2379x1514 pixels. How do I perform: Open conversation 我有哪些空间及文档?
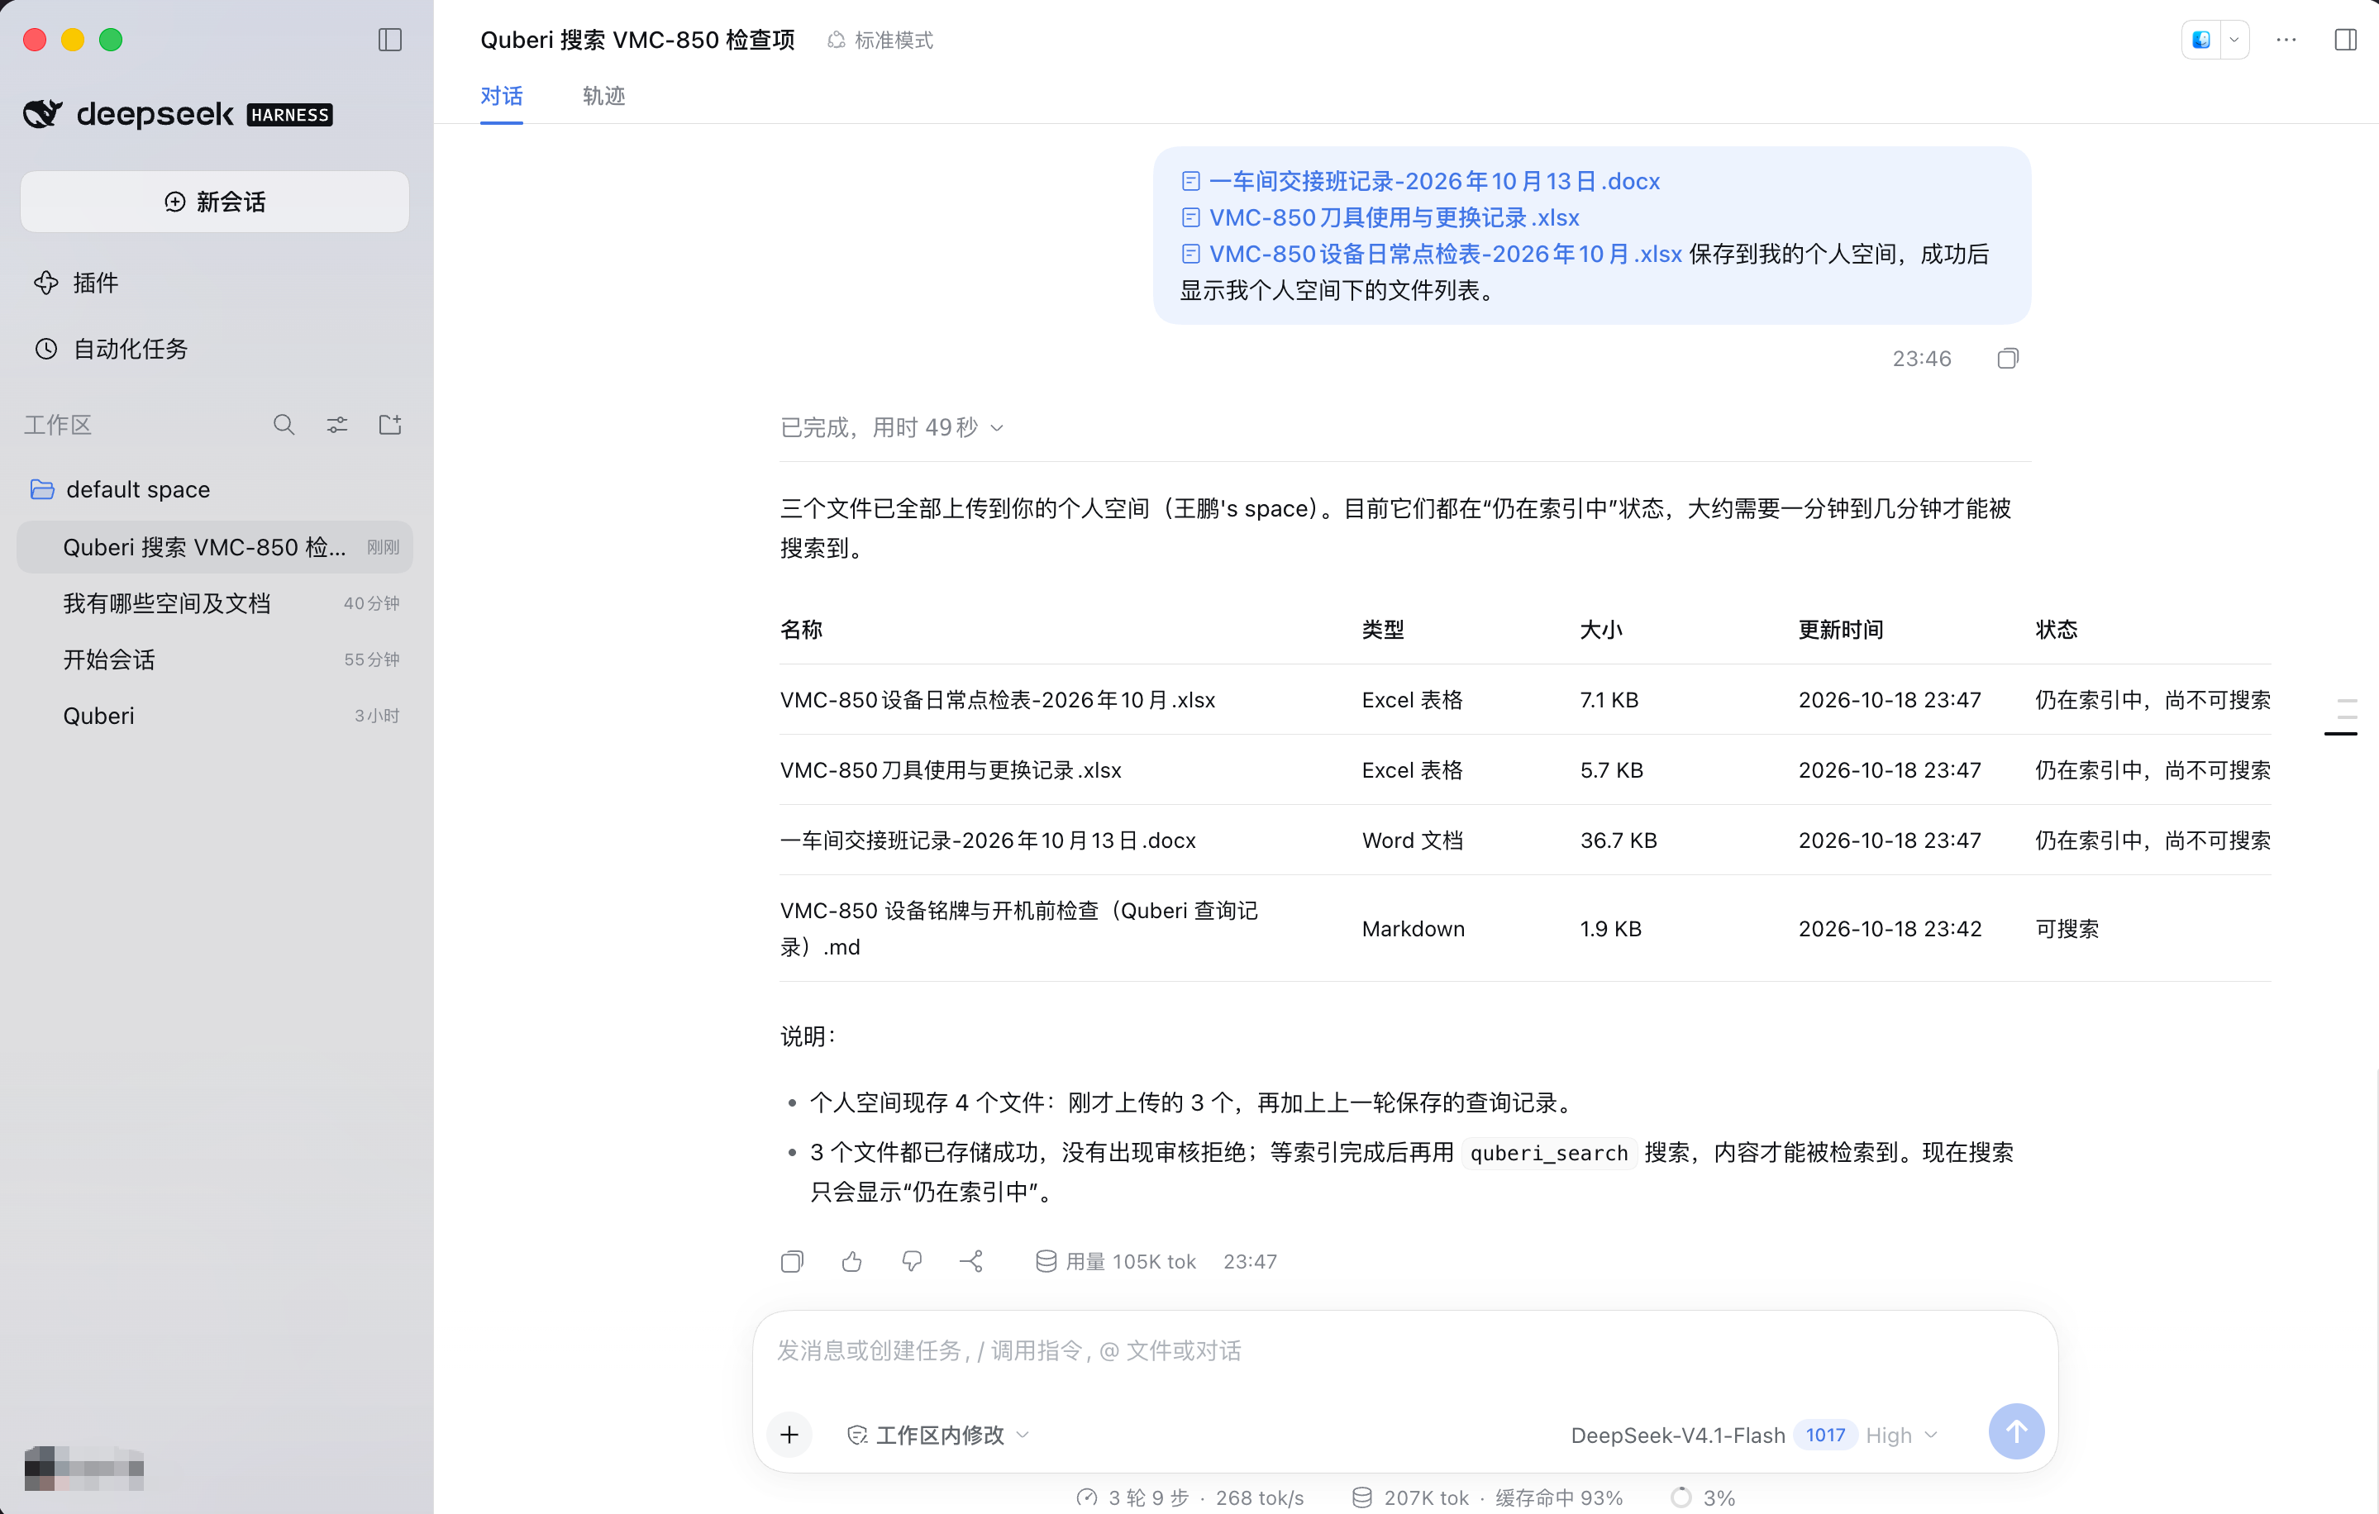pos(214,603)
